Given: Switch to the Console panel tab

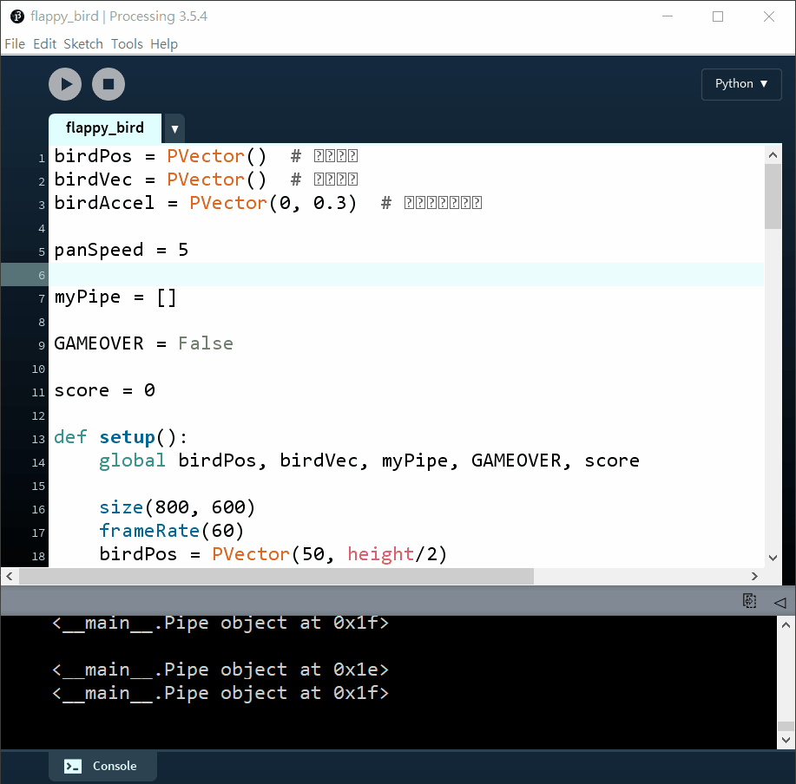Looking at the screenshot, I should click(103, 766).
